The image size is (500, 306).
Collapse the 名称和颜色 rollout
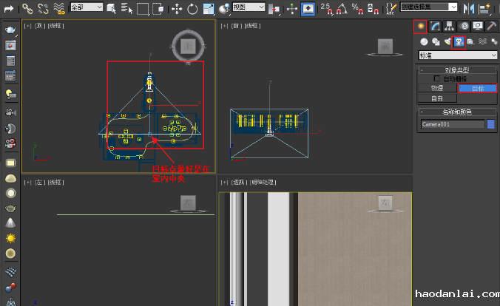[x=456, y=112]
